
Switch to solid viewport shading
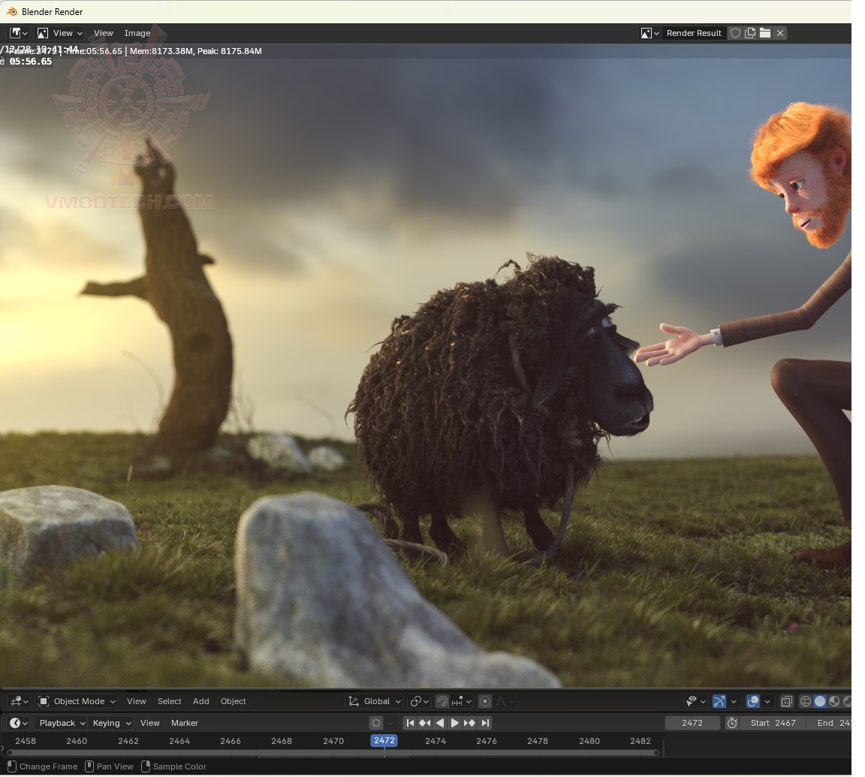pyautogui.click(x=820, y=701)
